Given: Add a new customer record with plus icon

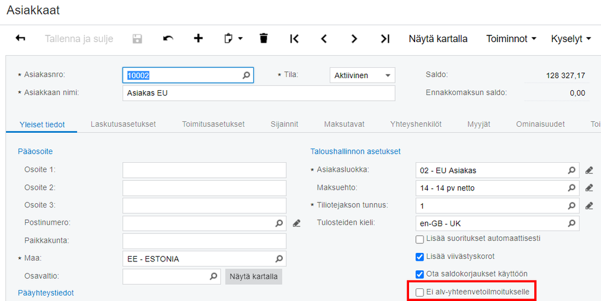Looking at the screenshot, I should pos(198,38).
